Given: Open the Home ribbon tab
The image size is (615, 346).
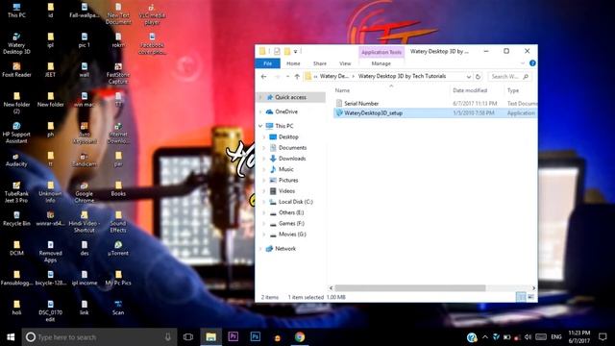Looking at the screenshot, I should 293,63.
